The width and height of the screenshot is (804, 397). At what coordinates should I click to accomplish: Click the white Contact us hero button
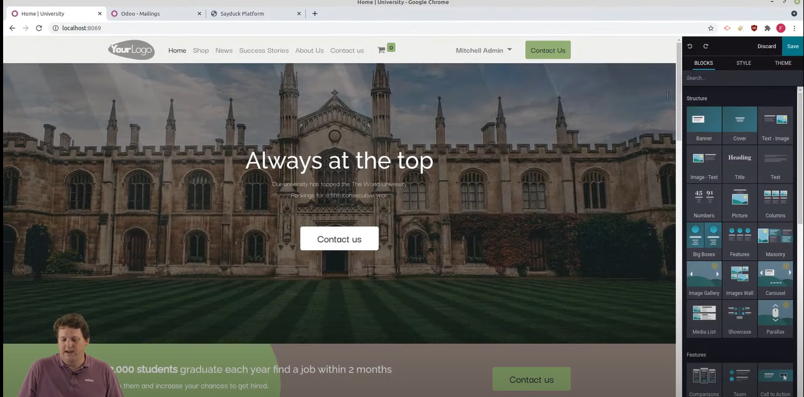coord(339,239)
